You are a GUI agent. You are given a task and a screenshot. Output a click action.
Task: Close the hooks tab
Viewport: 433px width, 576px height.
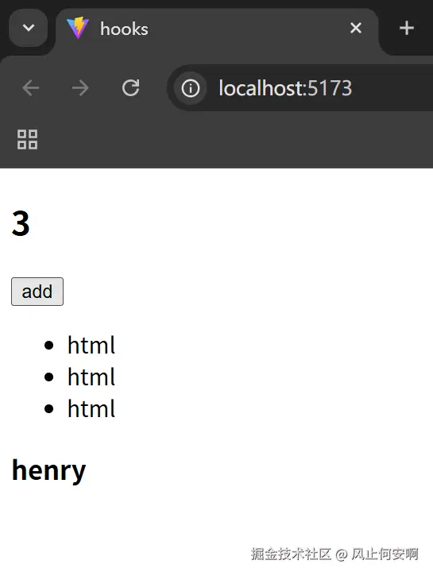(x=355, y=28)
